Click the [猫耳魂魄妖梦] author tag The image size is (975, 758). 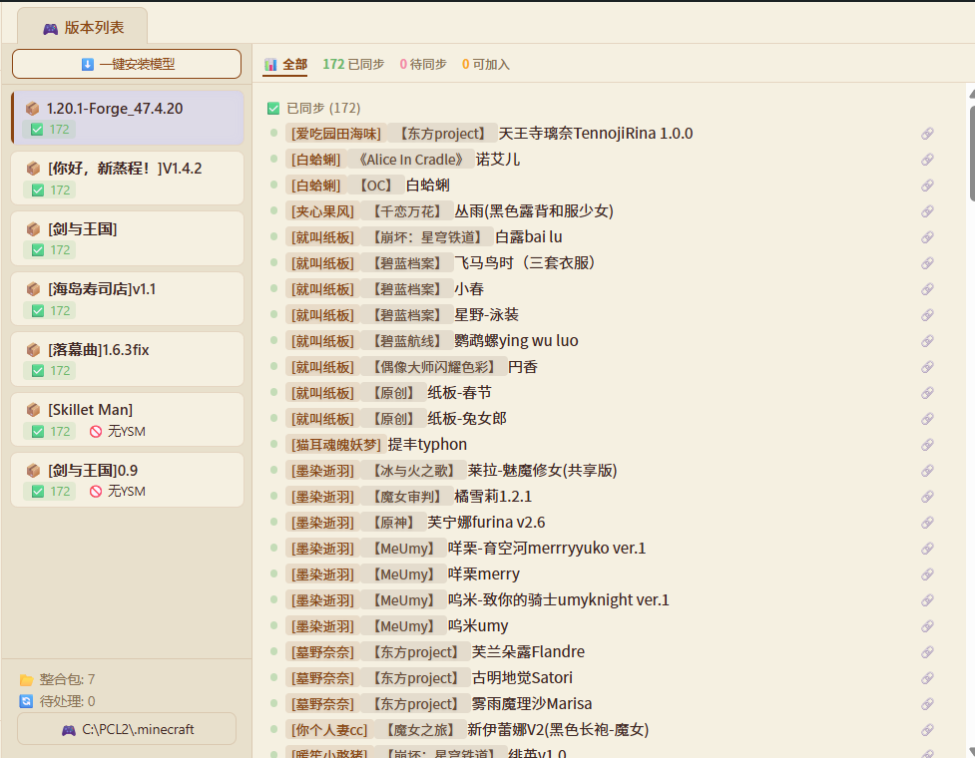point(335,445)
